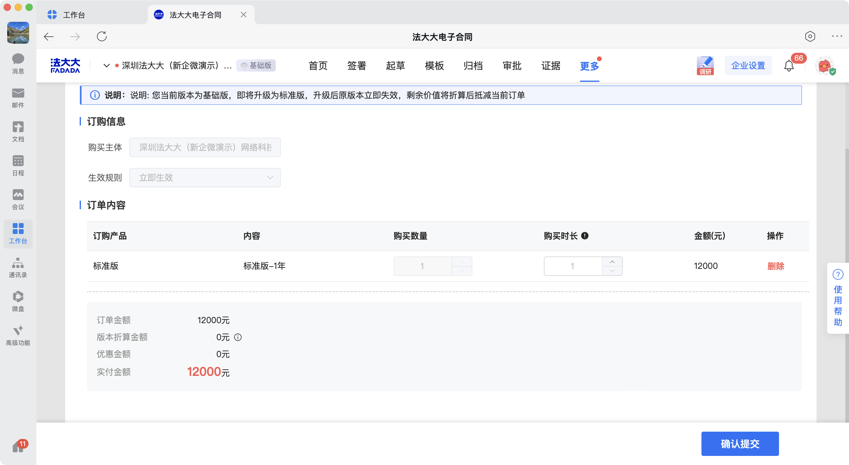Click the 确认提交 button
Image resolution: width=849 pixels, height=465 pixels.
point(740,443)
